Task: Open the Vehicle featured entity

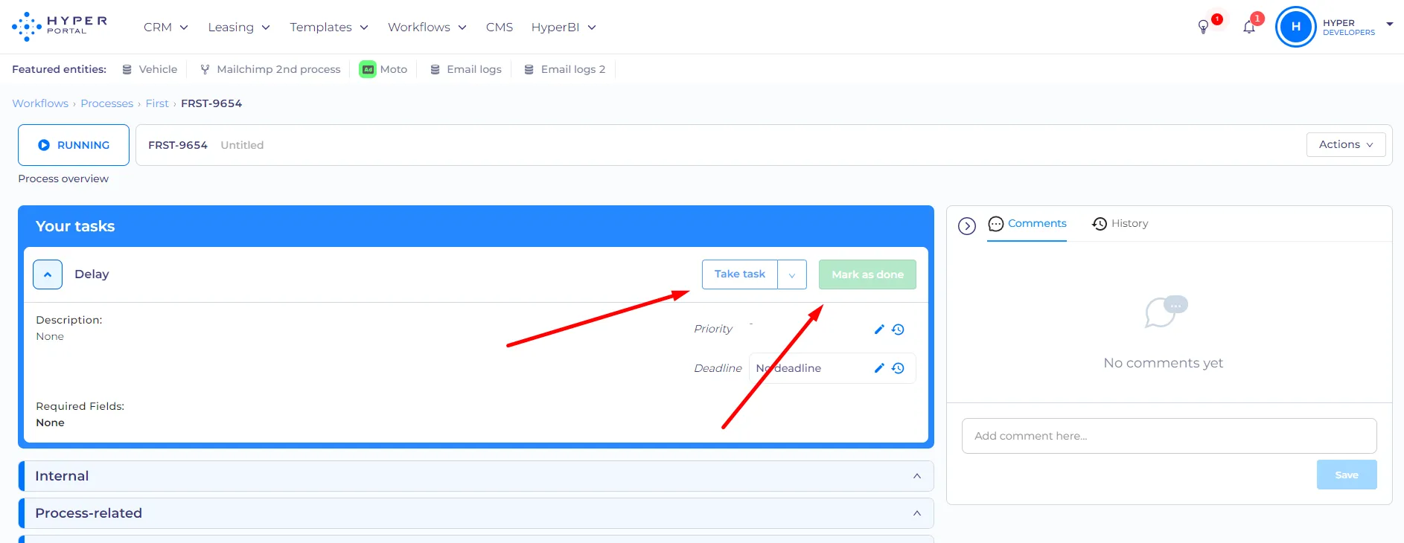Action: click(x=150, y=69)
